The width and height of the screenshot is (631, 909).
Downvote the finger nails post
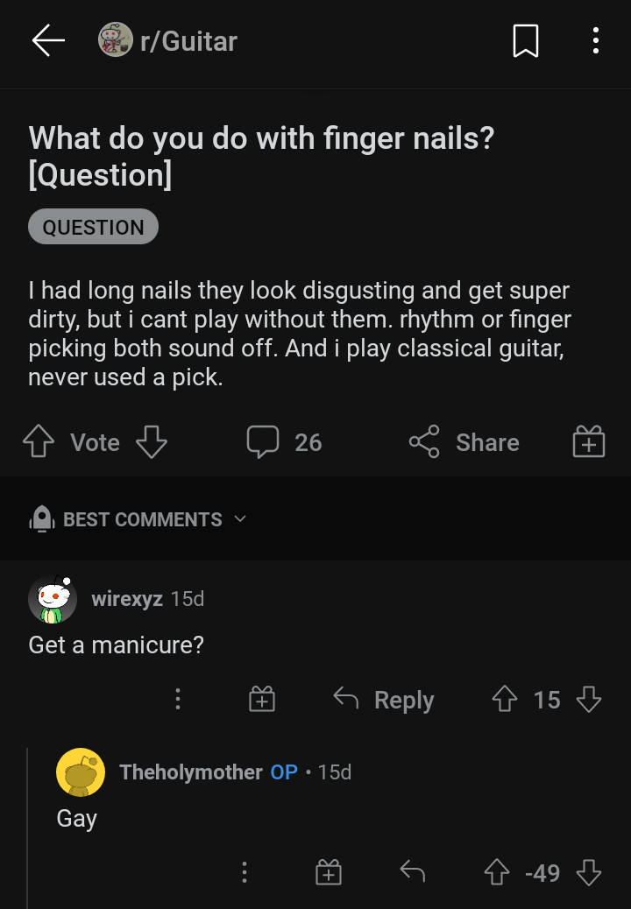coord(151,442)
